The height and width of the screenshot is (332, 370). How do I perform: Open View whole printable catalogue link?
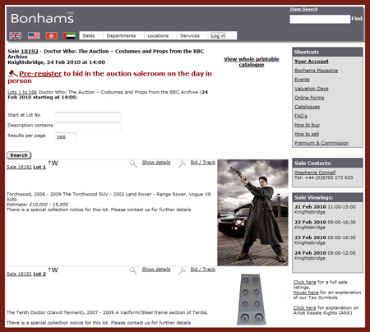[252, 62]
